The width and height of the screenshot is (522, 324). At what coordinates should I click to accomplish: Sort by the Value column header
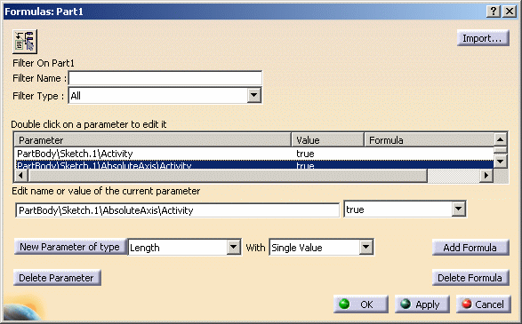coord(327,140)
